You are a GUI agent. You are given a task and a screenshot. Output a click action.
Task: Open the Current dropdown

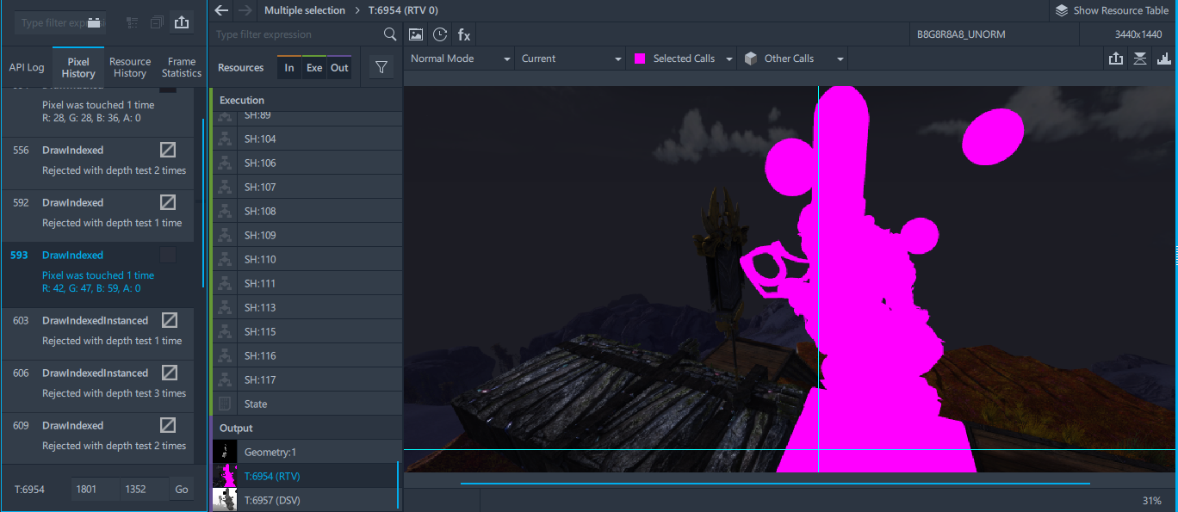tap(571, 59)
